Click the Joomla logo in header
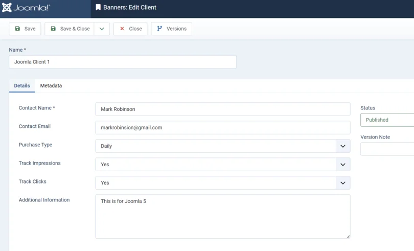 [x=26, y=8]
